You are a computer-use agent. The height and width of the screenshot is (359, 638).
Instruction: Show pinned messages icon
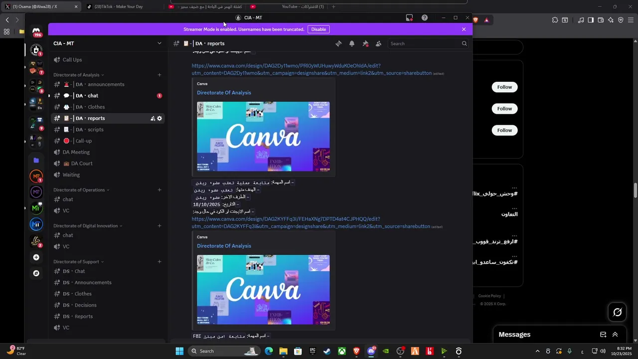point(365,43)
